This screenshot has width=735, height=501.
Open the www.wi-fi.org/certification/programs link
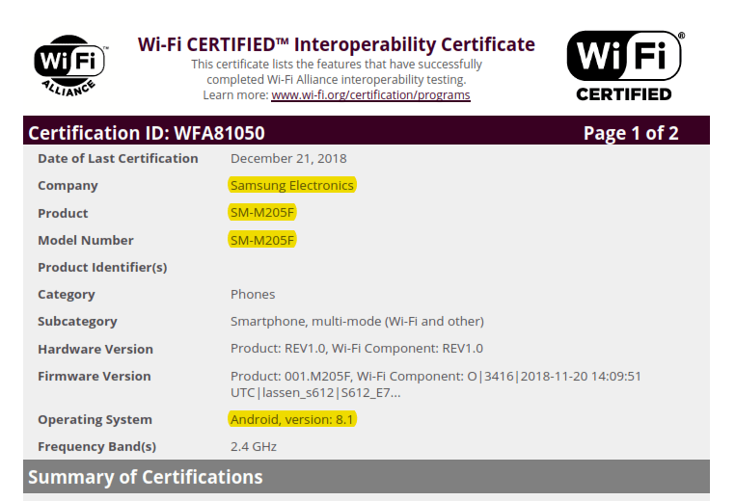coord(370,95)
